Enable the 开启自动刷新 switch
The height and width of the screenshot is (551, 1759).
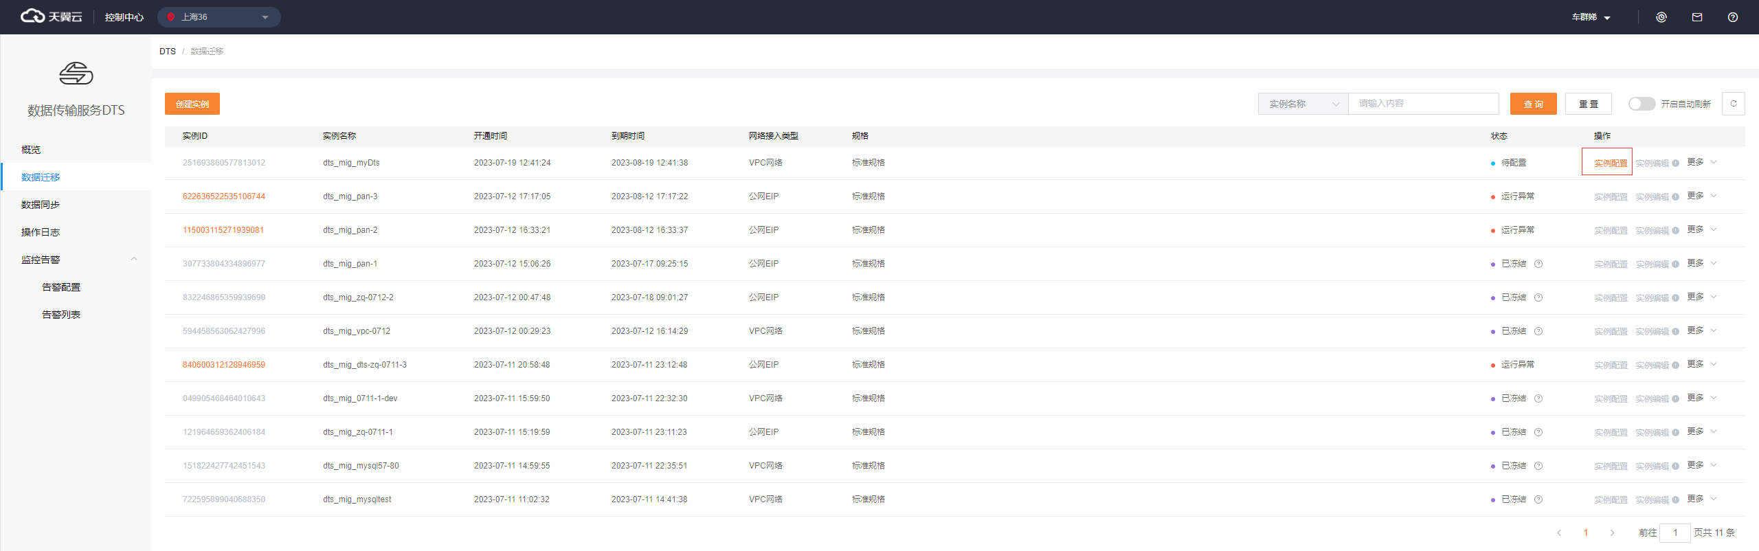[1641, 104]
